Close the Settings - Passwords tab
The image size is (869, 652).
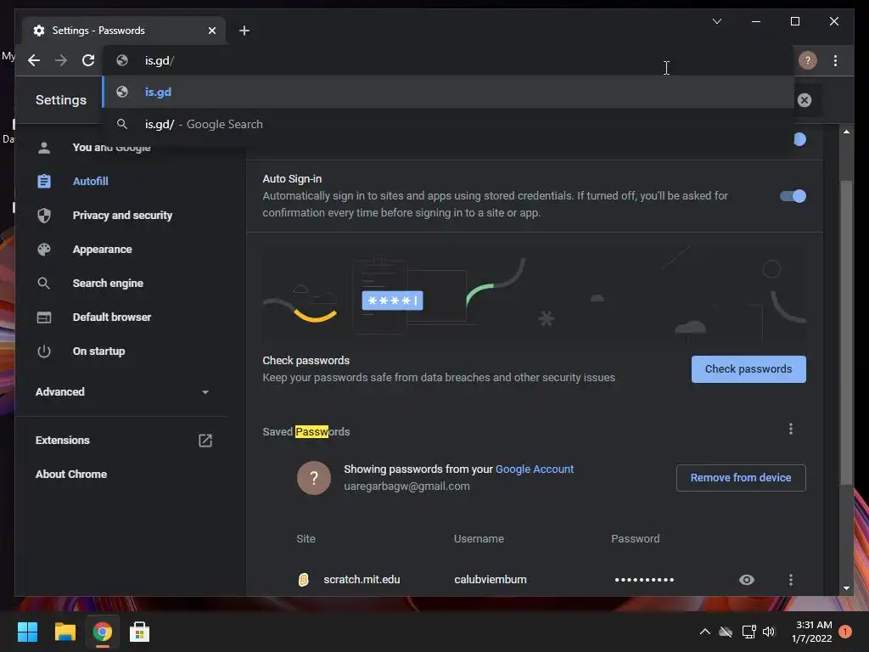pyautogui.click(x=211, y=31)
